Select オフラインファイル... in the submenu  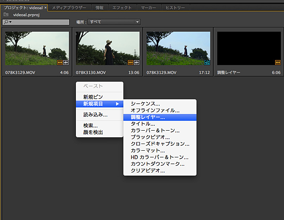tap(160, 111)
